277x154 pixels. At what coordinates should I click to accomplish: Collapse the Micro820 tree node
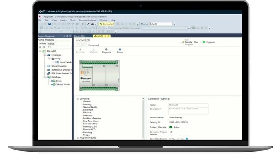(41, 51)
